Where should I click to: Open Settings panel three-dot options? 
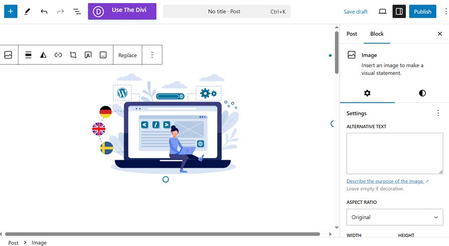[x=438, y=113]
